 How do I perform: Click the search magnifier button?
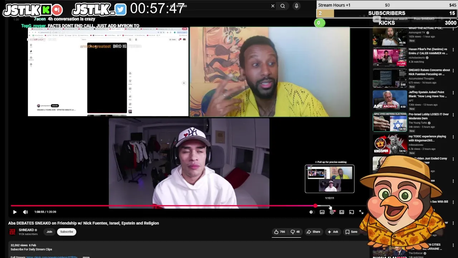[283, 6]
